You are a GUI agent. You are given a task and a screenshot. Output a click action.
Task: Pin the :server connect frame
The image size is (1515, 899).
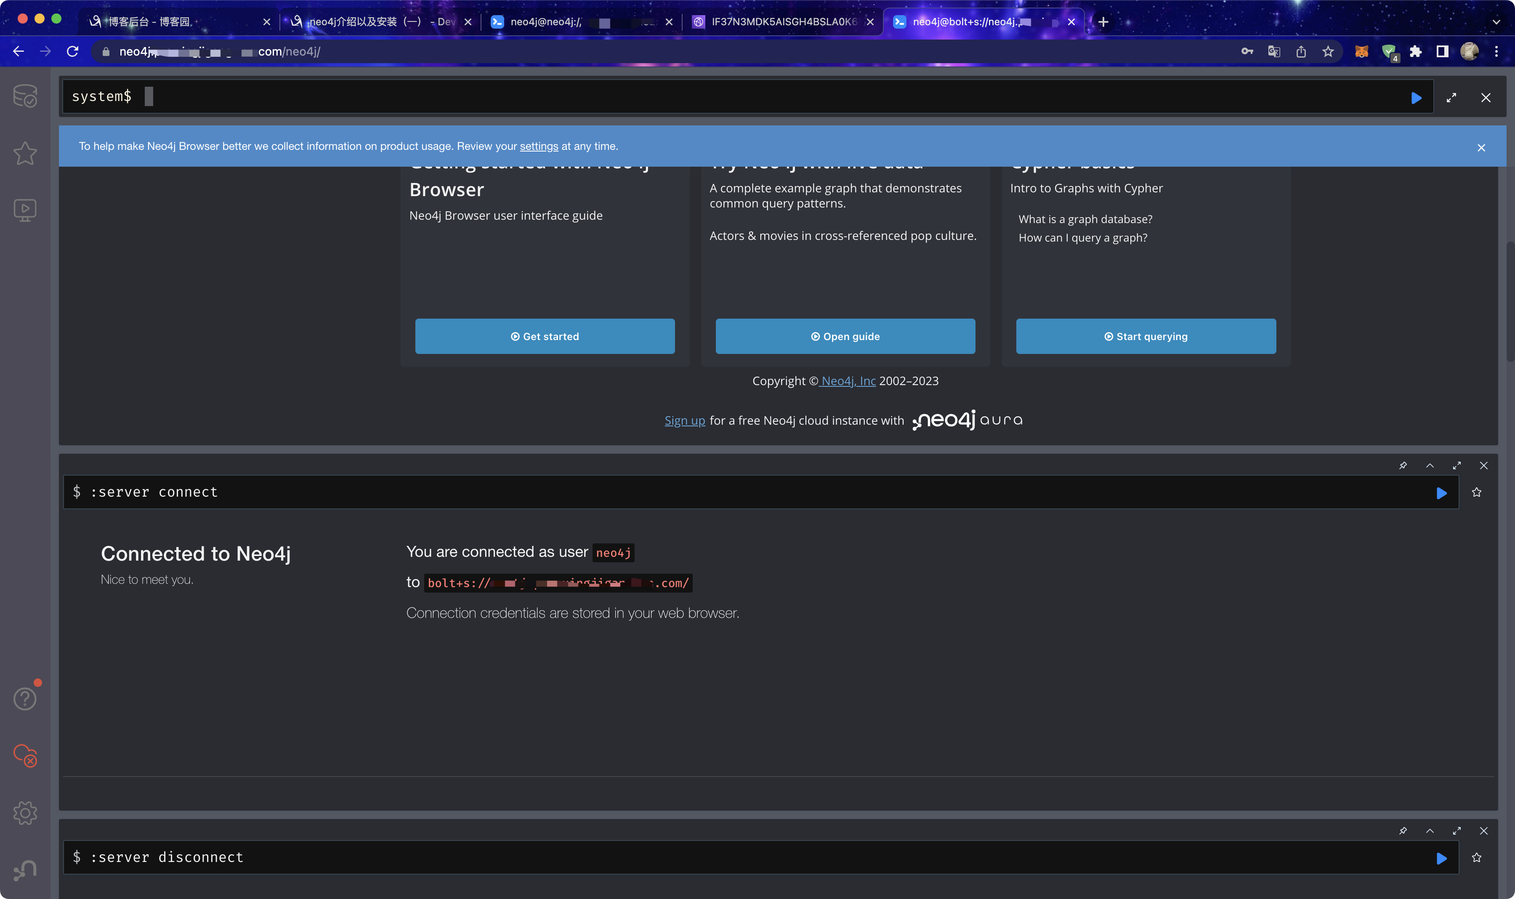coord(1402,465)
